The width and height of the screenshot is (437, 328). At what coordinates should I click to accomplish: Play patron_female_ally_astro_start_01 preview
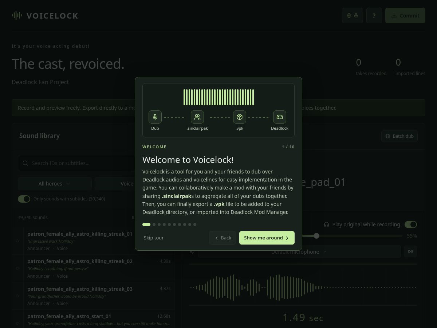(x=18, y=323)
